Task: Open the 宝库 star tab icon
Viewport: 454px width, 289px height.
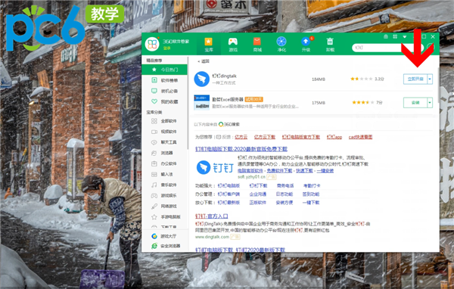Action: pyautogui.click(x=209, y=42)
